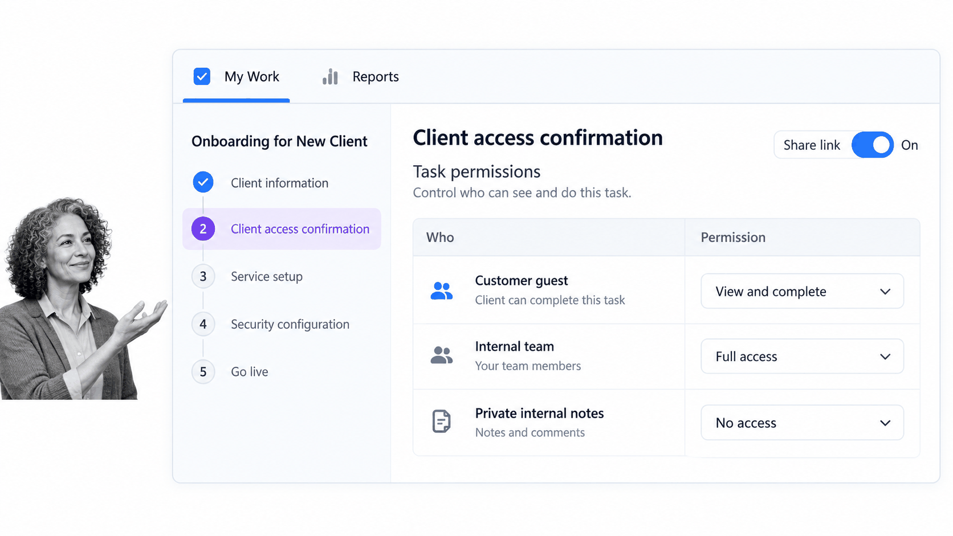Click the step 4 number circle
The width and height of the screenshot is (953, 536).
point(203,324)
